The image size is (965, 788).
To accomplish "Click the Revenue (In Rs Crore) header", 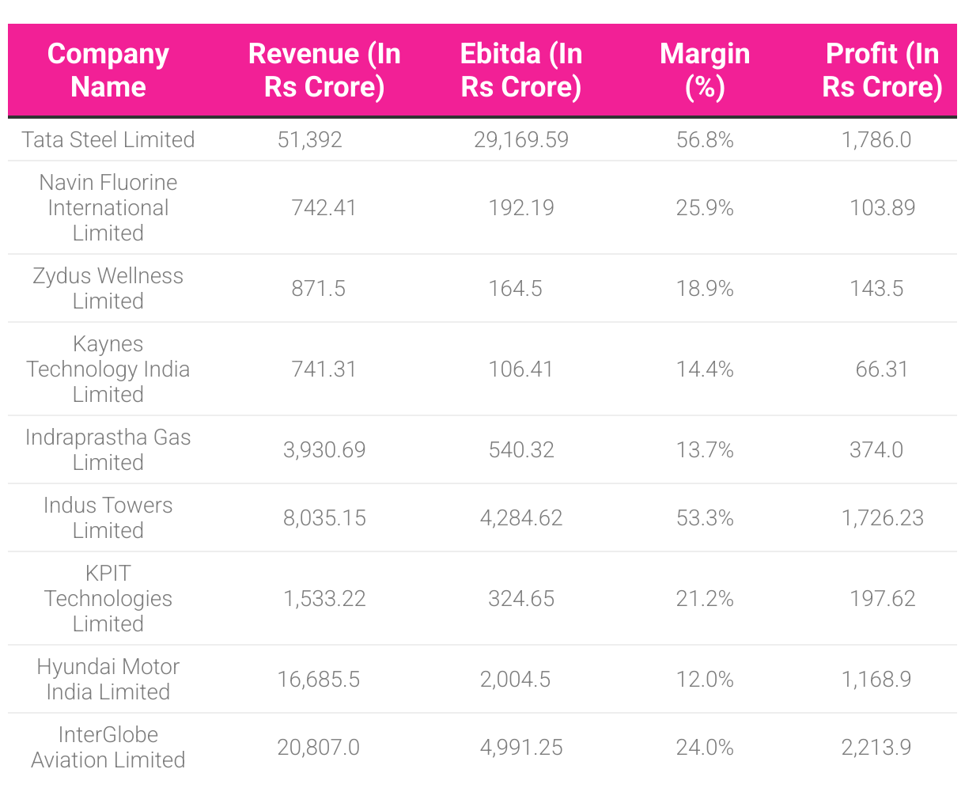I will click(x=324, y=70).
